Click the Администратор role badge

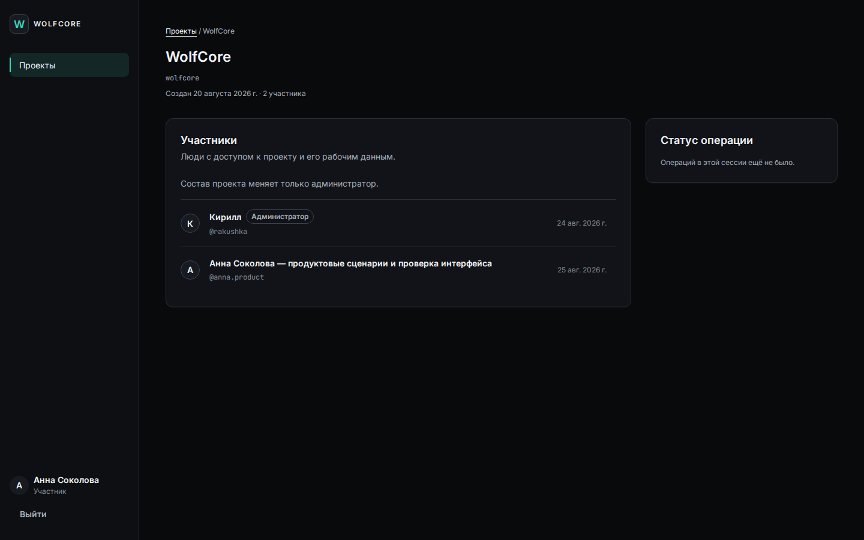[280, 217]
